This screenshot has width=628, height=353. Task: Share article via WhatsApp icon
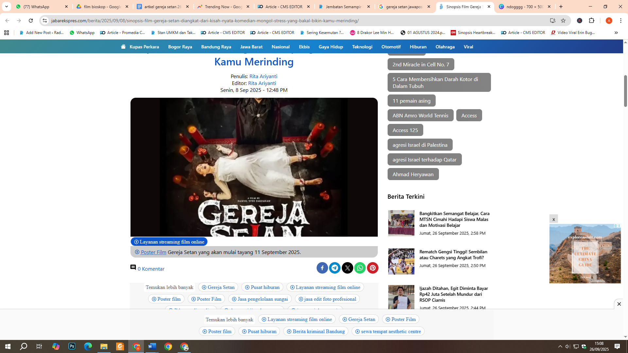tap(360, 268)
